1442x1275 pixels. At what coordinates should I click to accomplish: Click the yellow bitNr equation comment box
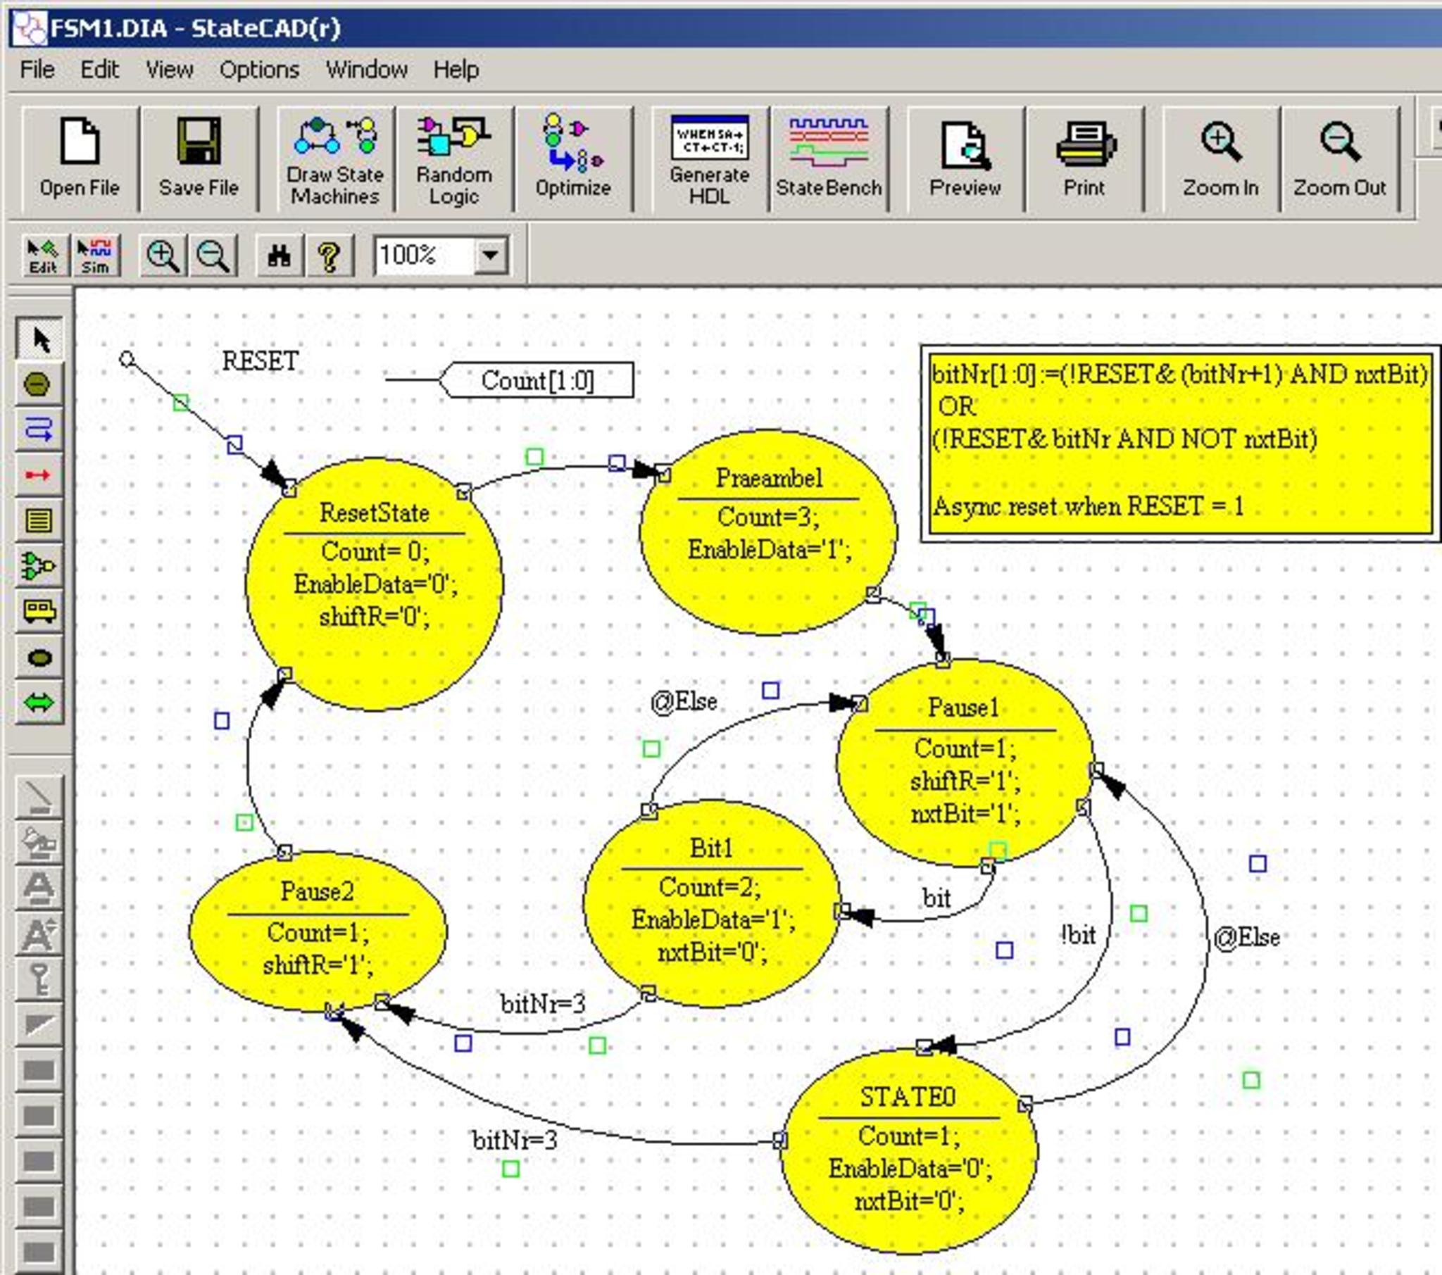(x=1180, y=443)
